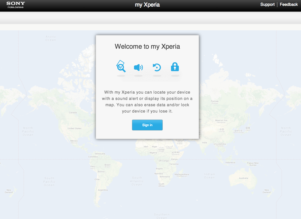The width and height of the screenshot is (301, 219).
Task: Click the Venezuela label on the map
Action: pos(100,154)
